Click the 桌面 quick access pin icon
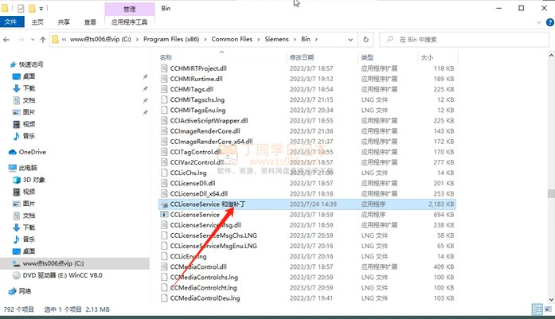 tap(145, 76)
